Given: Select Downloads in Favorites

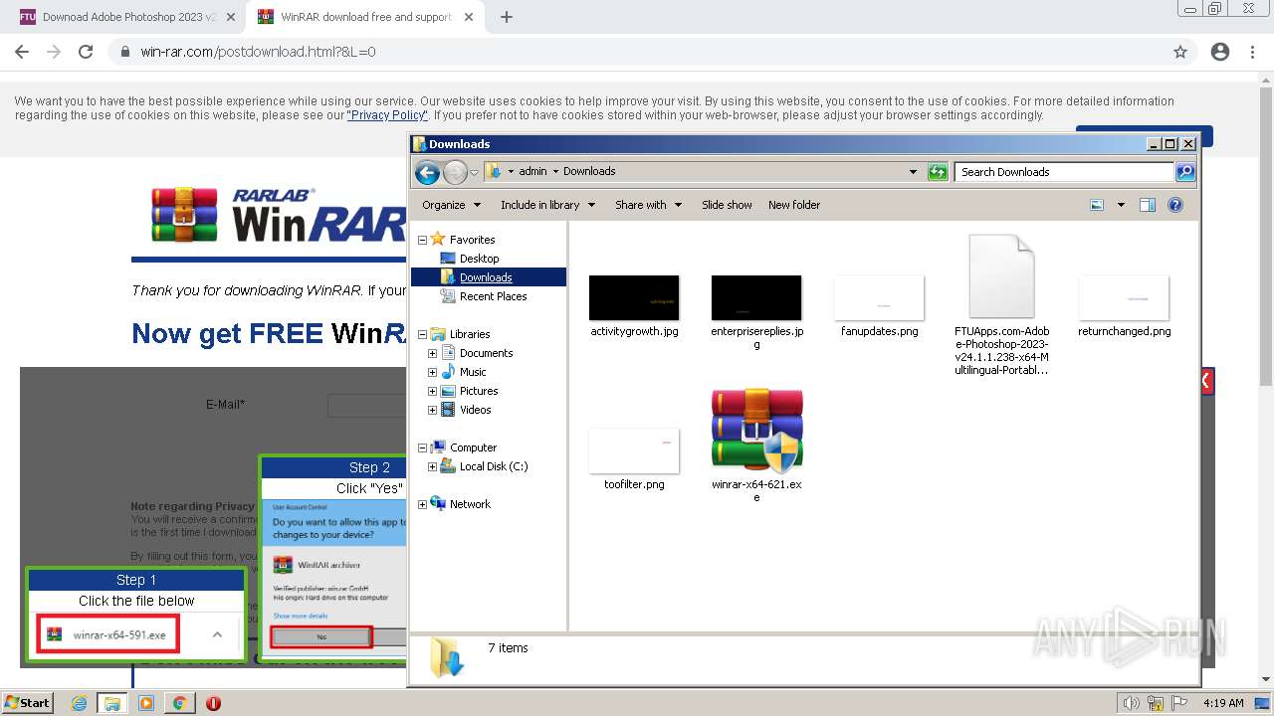Looking at the screenshot, I should click(486, 277).
